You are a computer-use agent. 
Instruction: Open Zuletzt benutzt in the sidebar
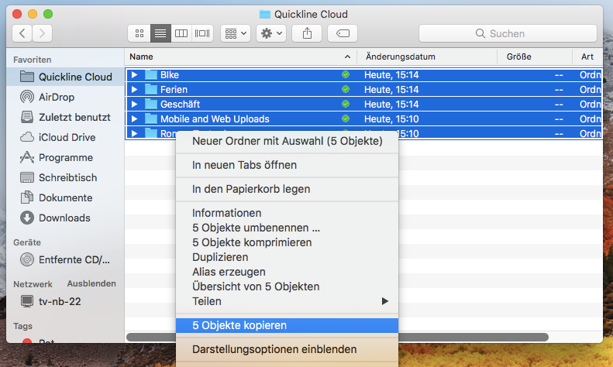65,117
